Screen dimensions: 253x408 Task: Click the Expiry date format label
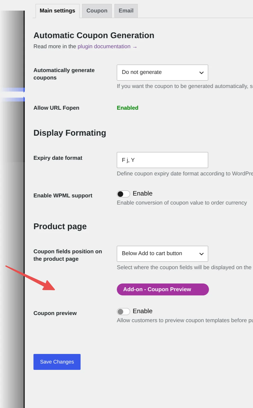58,158
